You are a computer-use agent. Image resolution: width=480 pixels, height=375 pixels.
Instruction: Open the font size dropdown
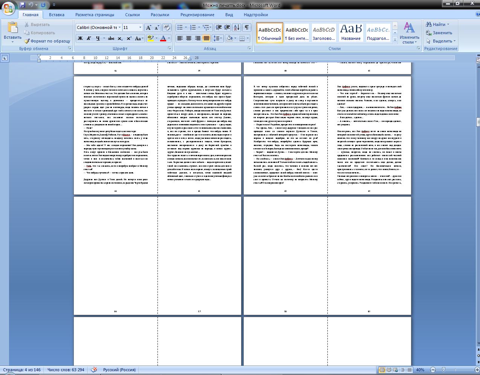(141, 27)
